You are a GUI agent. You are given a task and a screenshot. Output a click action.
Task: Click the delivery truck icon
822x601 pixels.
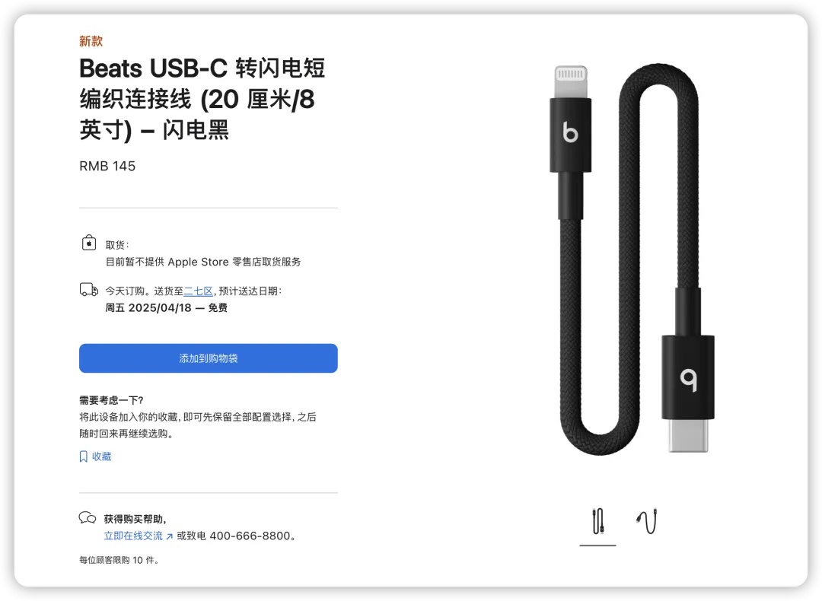(88, 290)
